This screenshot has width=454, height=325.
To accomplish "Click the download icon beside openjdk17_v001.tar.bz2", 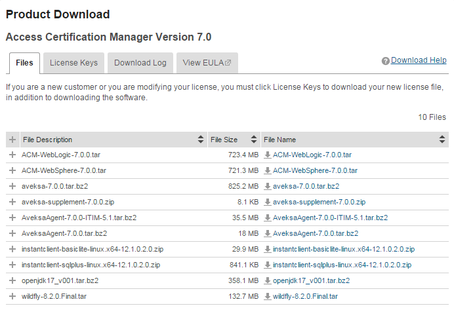I will [x=267, y=280].
